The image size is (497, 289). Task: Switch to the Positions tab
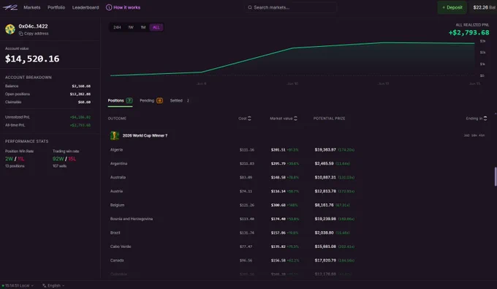(x=120, y=100)
